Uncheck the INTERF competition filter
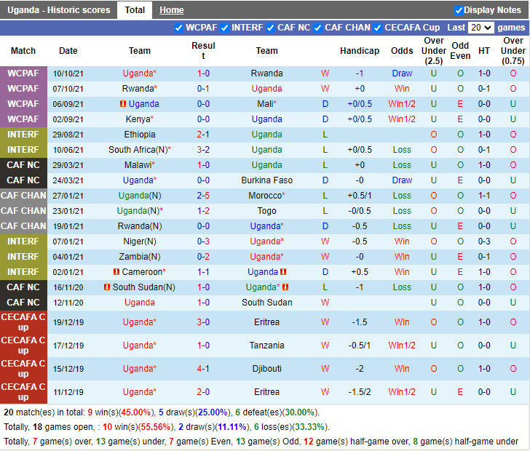The image size is (530, 451). (225, 28)
